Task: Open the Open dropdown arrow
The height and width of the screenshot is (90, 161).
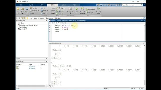Action: 22,13
